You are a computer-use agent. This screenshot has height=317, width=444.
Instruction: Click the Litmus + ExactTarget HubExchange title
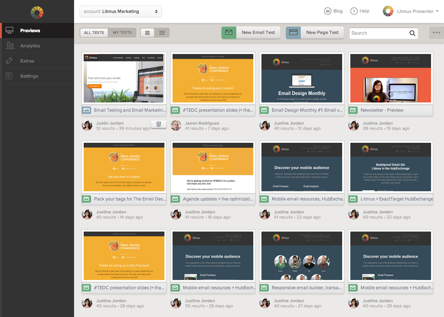click(x=397, y=199)
